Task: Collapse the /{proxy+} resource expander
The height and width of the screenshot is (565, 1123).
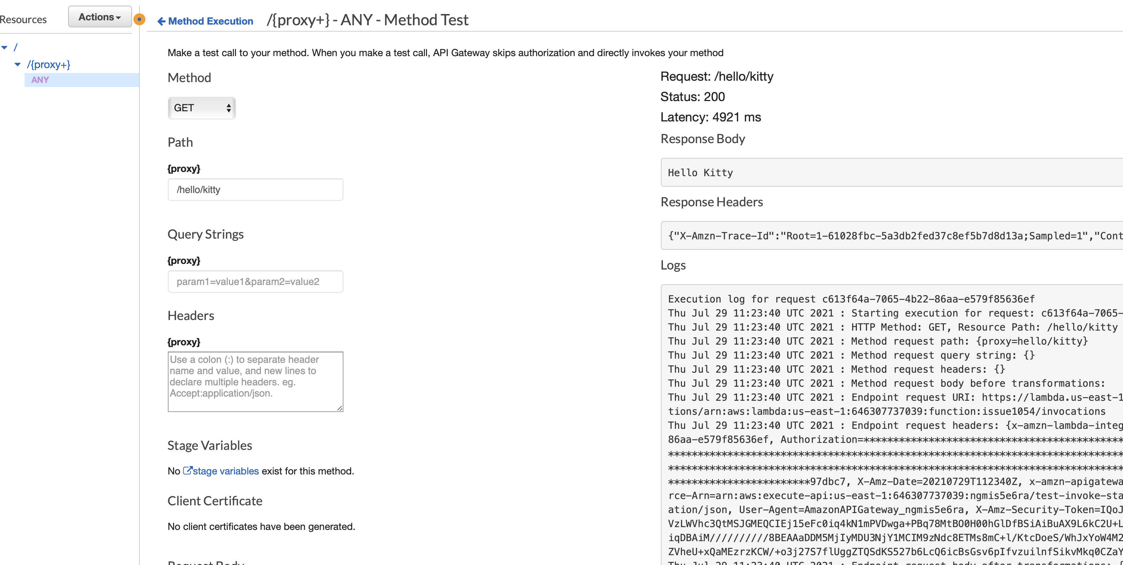Action: (18, 64)
